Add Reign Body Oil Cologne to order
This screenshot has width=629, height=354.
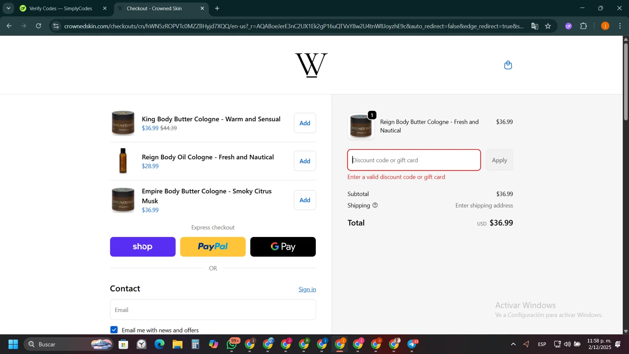[305, 161]
